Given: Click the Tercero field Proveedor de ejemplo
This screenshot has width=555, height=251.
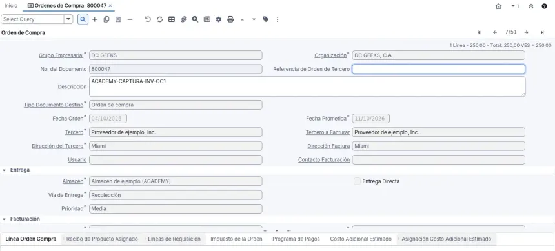Looking at the screenshot, I should click(x=176, y=132).
